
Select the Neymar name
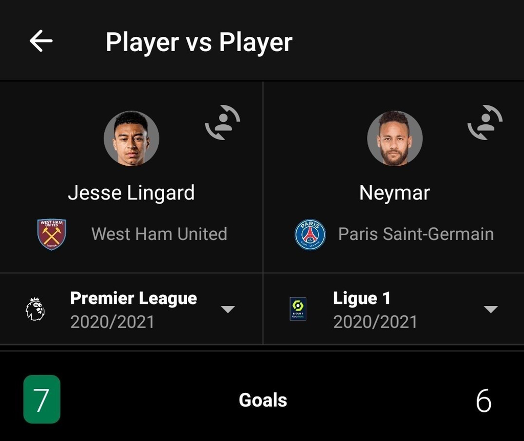click(395, 193)
